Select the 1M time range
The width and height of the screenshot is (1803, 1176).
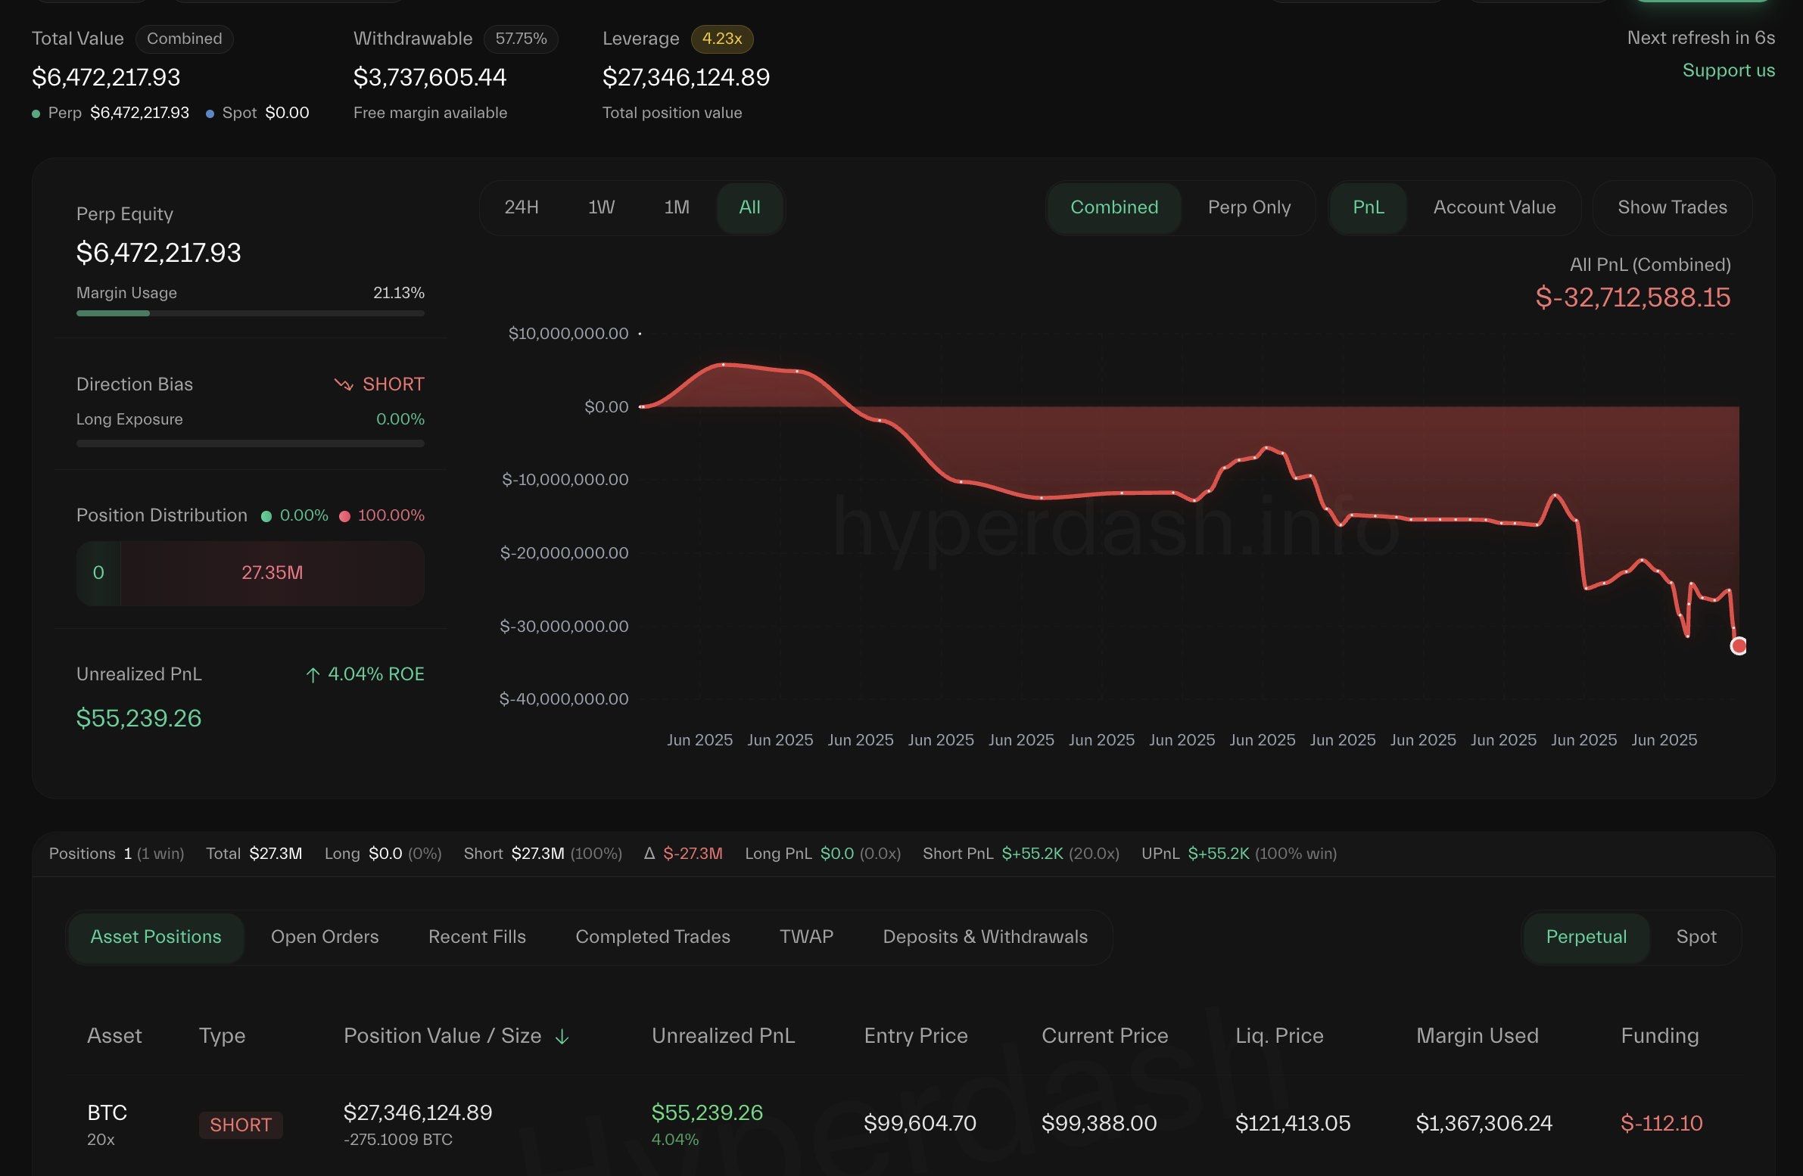click(677, 207)
